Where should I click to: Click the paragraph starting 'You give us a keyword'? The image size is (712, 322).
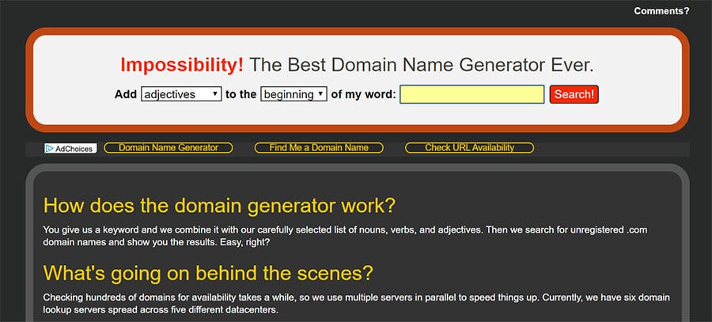345,237
